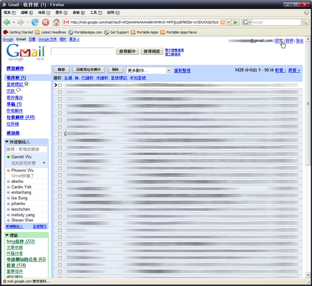
Task: Click the page scrollbar up arrow
Action: [308, 39]
